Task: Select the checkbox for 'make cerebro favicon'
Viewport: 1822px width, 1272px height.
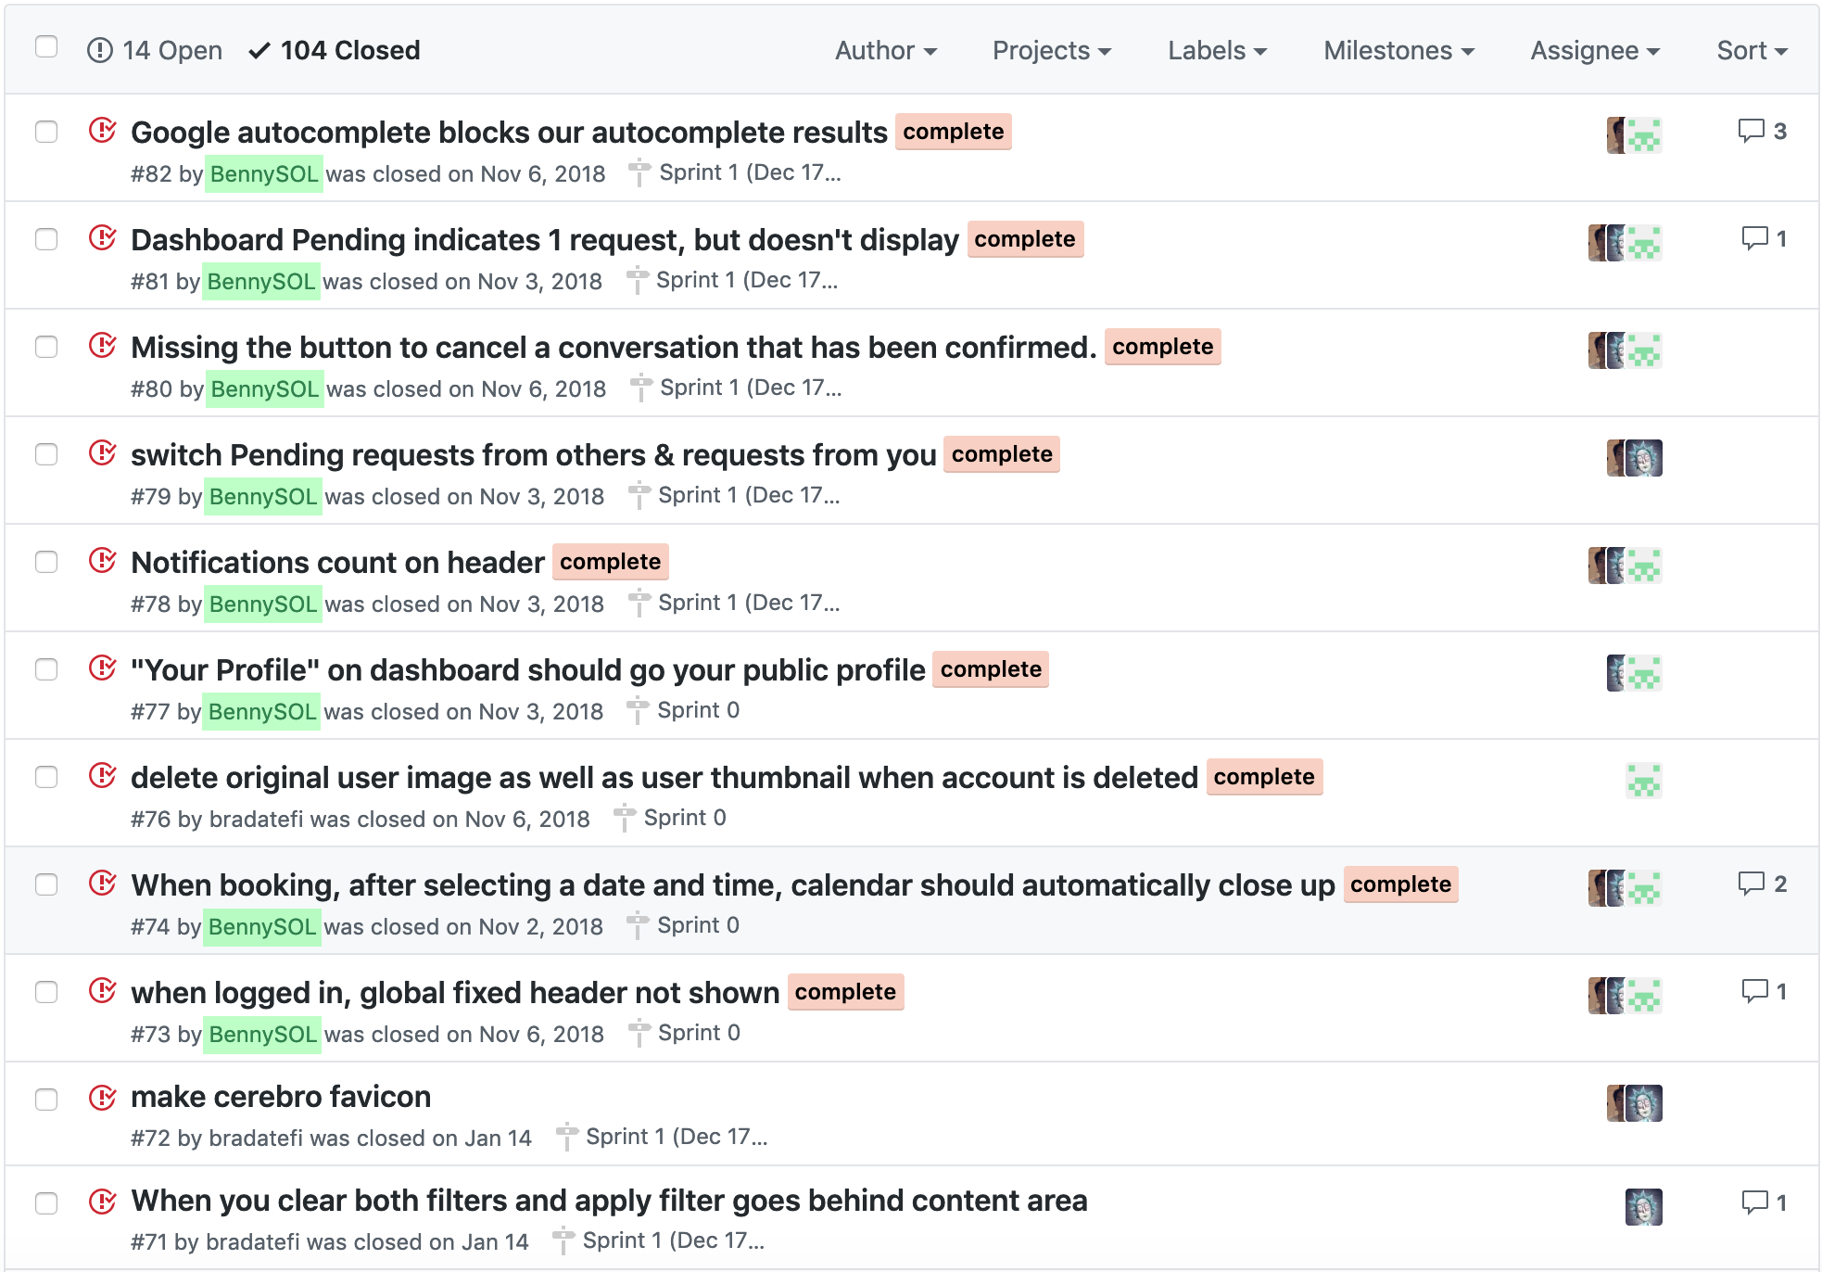Action: click(46, 1100)
